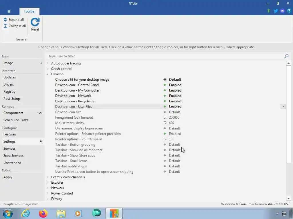The width and height of the screenshot is (293, 219).
Task: Toggle Desktop icon - My Computer Enabled
Action: coord(175,90)
